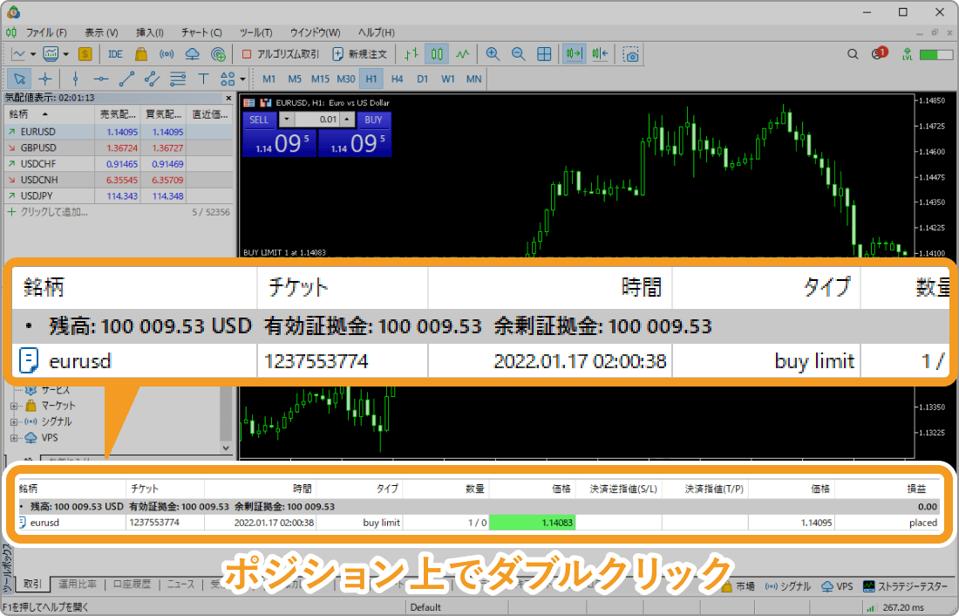Click the 1.14083 price cell of eurusd order
The height and width of the screenshot is (616, 959).
pos(532,523)
